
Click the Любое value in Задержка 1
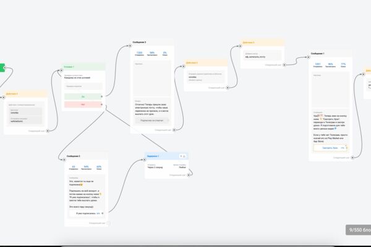point(182,167)
